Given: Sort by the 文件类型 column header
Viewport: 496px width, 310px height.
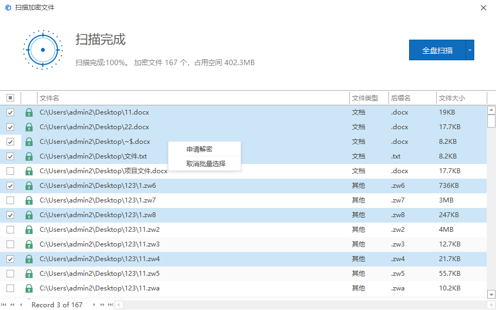Looking at the screenshot, I should 369,98.
